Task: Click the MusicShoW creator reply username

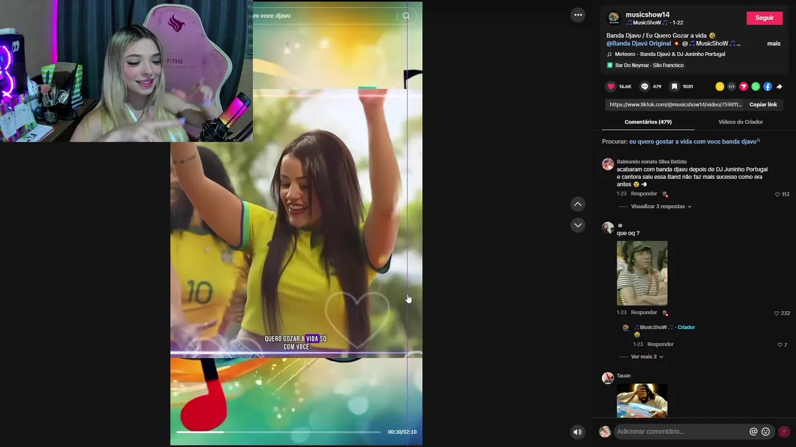Action: coord(654,327)
